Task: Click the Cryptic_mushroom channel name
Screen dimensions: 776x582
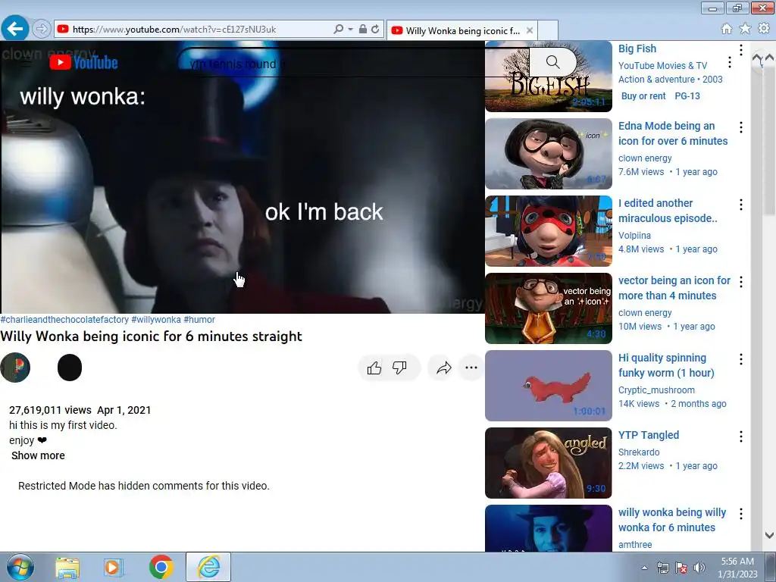Action: 656,390
